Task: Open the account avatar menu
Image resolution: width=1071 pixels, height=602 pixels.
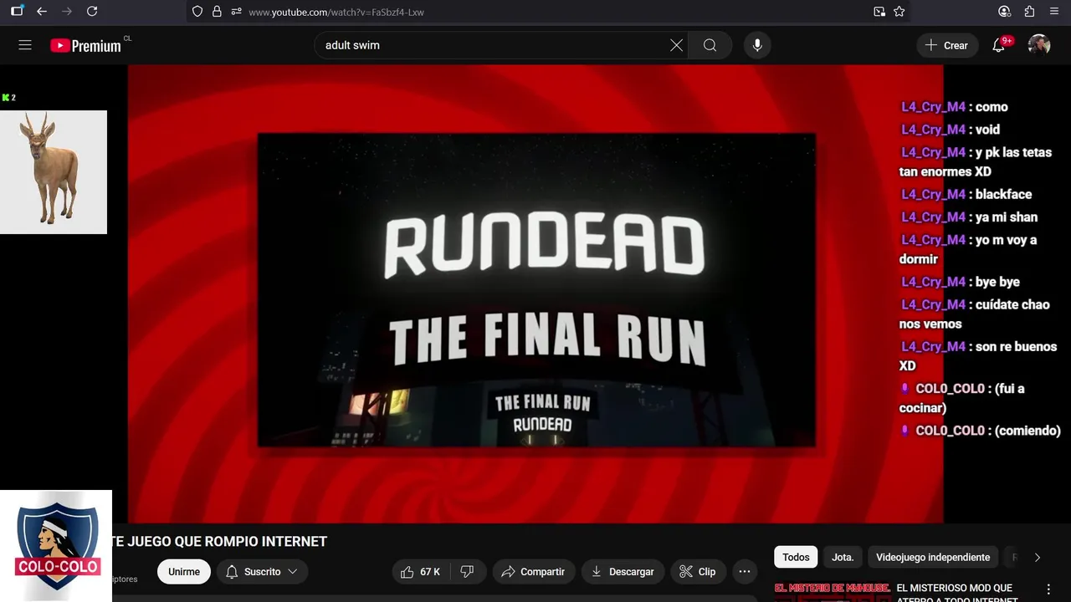Action: pyautogui.click(x=1039, y=45)
